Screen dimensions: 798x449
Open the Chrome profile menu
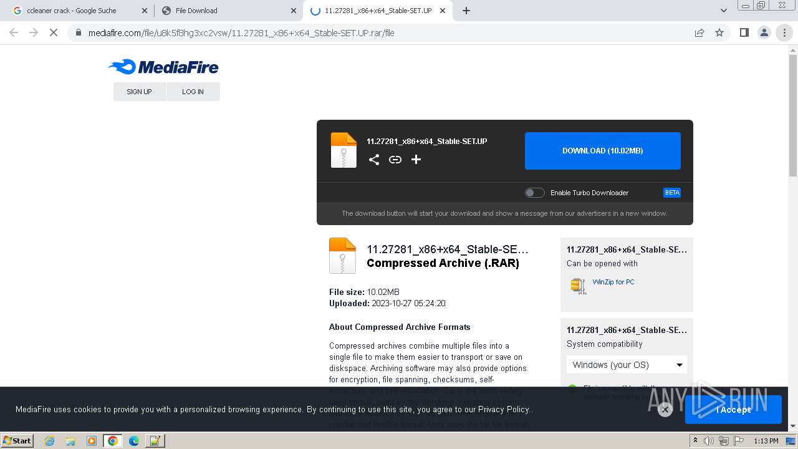click(x=764, y=32)
